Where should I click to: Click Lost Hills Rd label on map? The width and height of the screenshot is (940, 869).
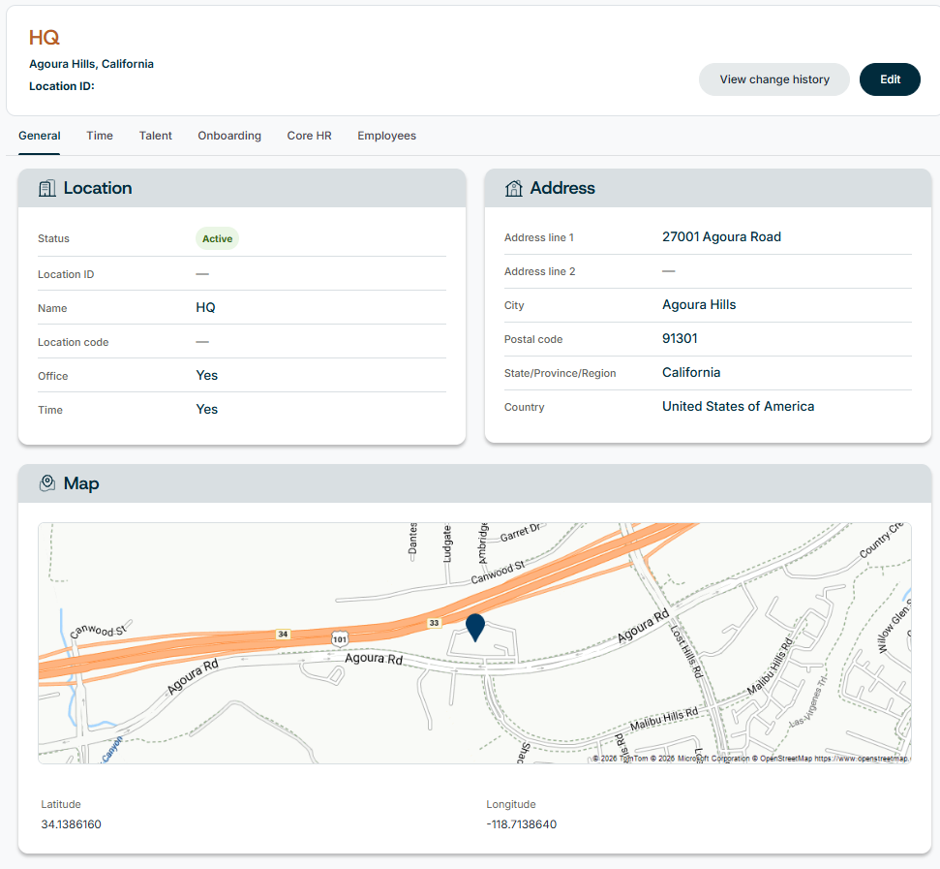[685, 653]
